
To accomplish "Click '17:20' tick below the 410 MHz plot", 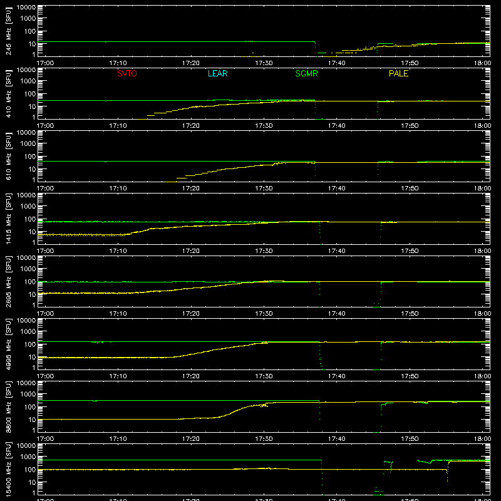I will click(x=191, y=126).
